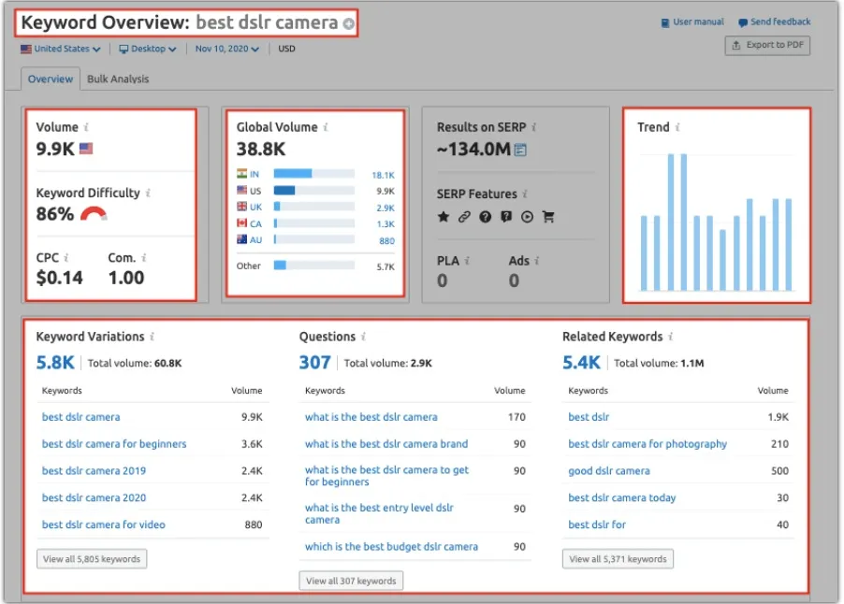The height and width of the screenshot is (604, 844).
Task: Click the FAQ speech-bubble SERP feature icon
Action: (506, 216)
